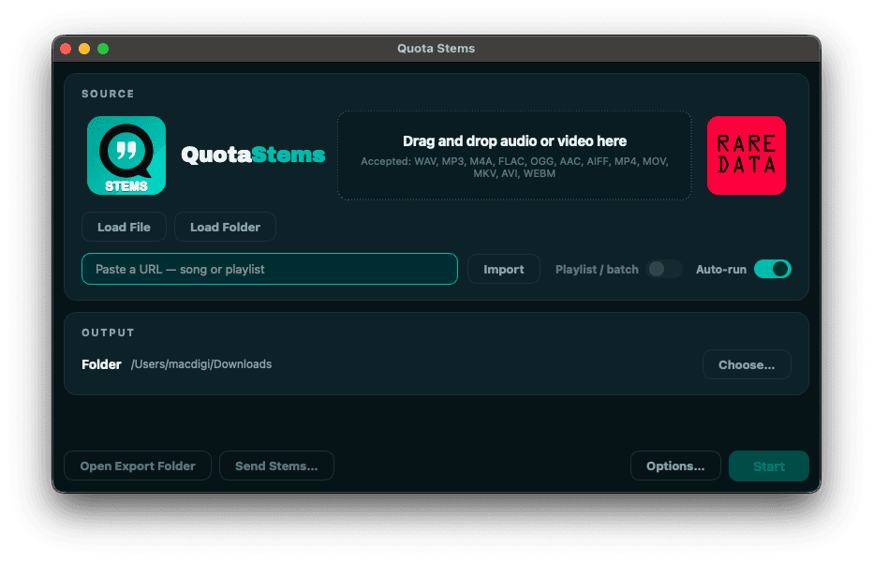Click the OUTPUT section heading
Image resolution: width=873 pixels, height=562 pixels.
pyautogui.click(x=108, y=333)
